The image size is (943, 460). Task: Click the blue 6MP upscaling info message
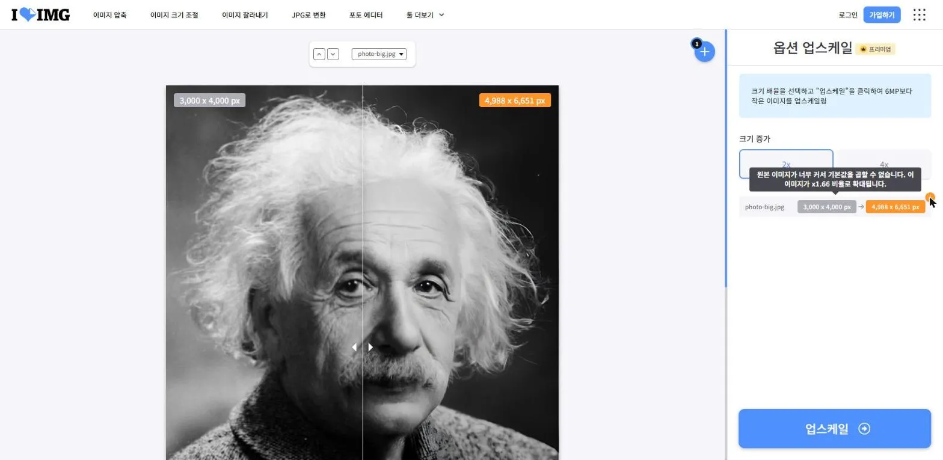tap(835, 96)
